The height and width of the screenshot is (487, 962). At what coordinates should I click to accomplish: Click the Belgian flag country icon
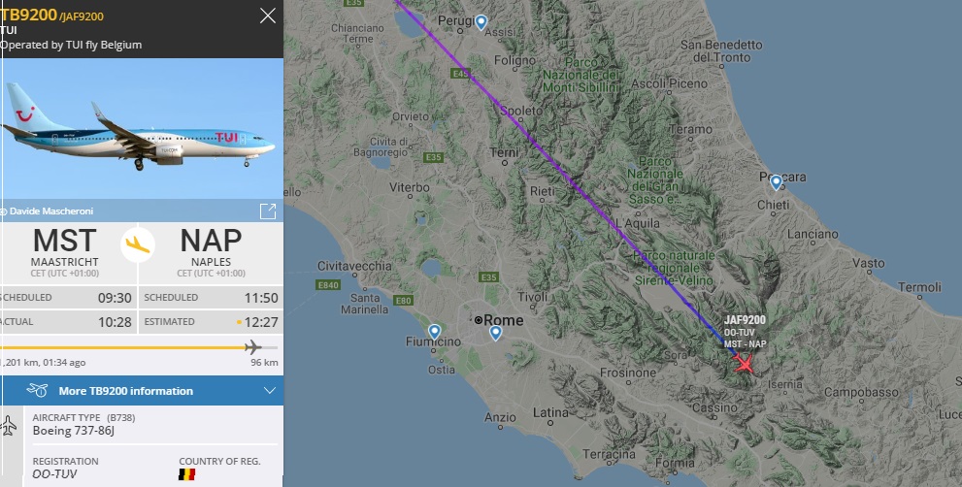186,474
